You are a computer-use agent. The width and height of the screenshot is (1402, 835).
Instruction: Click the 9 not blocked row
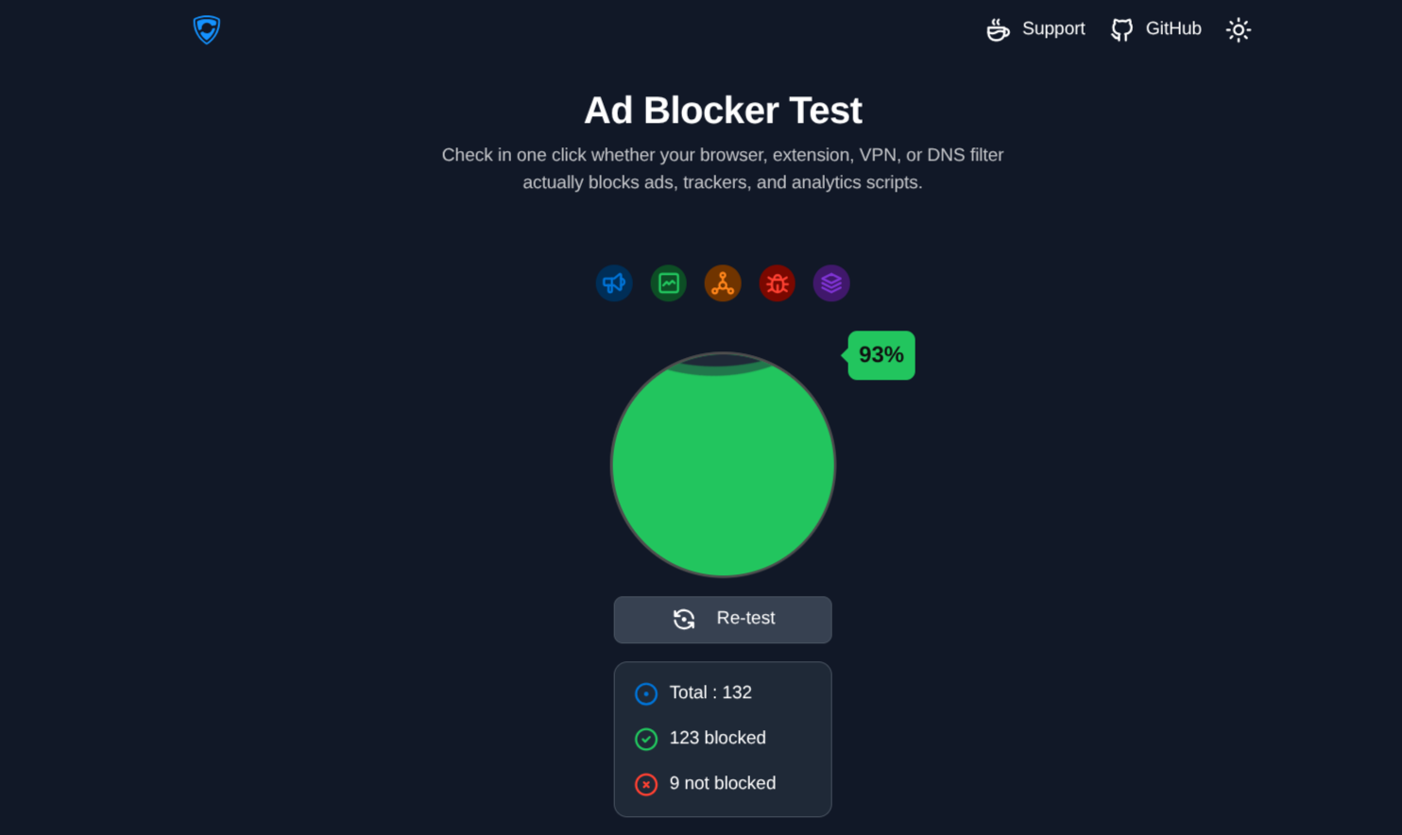[x=723, y=784]
